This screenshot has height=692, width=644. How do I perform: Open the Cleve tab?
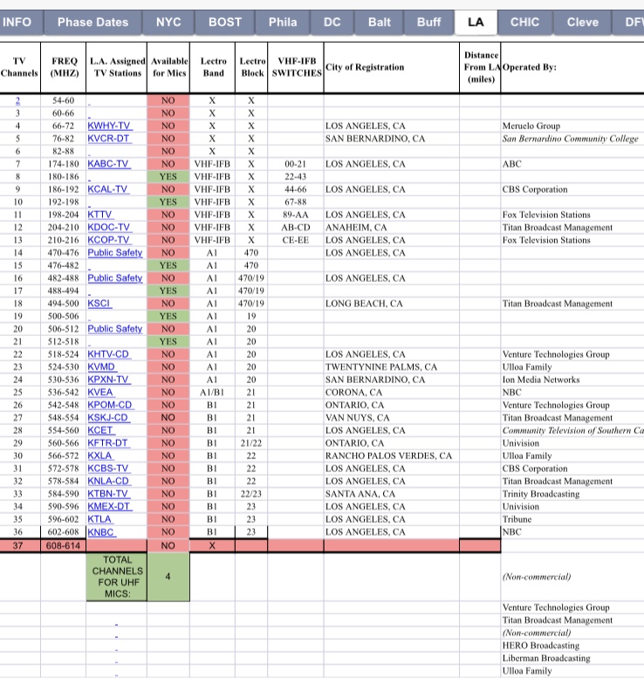click(x=583, y=22)
